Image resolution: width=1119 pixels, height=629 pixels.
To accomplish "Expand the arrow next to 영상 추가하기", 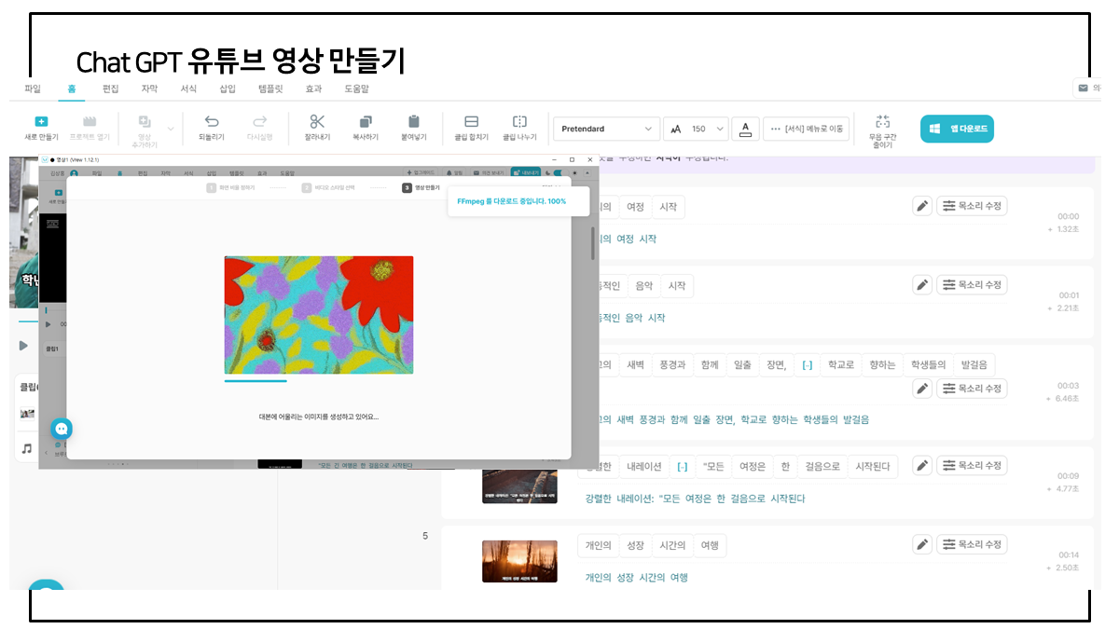I will pyautogui.click(x=171, y=129).
